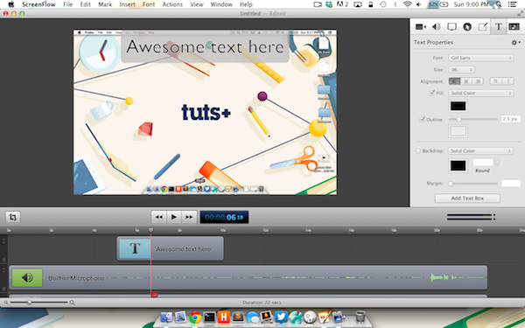Open the orange H app in Dock
The height and width of the screenshot is (328, 525).
[224, 317]
